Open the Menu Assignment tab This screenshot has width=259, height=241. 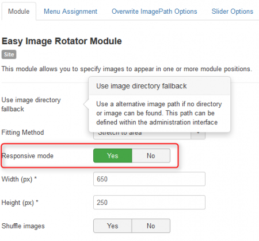click(x=70, y=11)
